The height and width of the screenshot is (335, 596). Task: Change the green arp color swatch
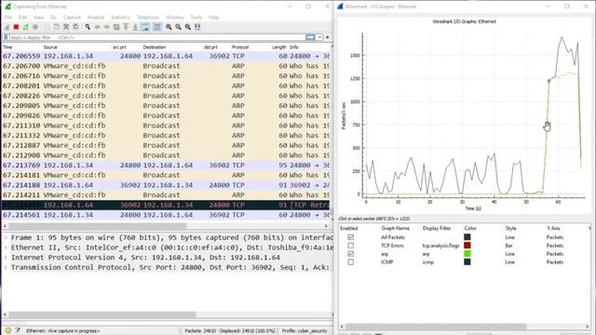[x=467, y=254]
